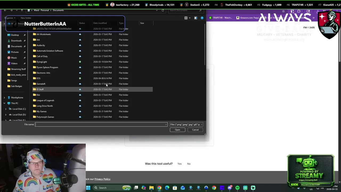Open Microsoft Store from the taskbar
Viewport: 341px width, 192px height.
pos(175,188)
